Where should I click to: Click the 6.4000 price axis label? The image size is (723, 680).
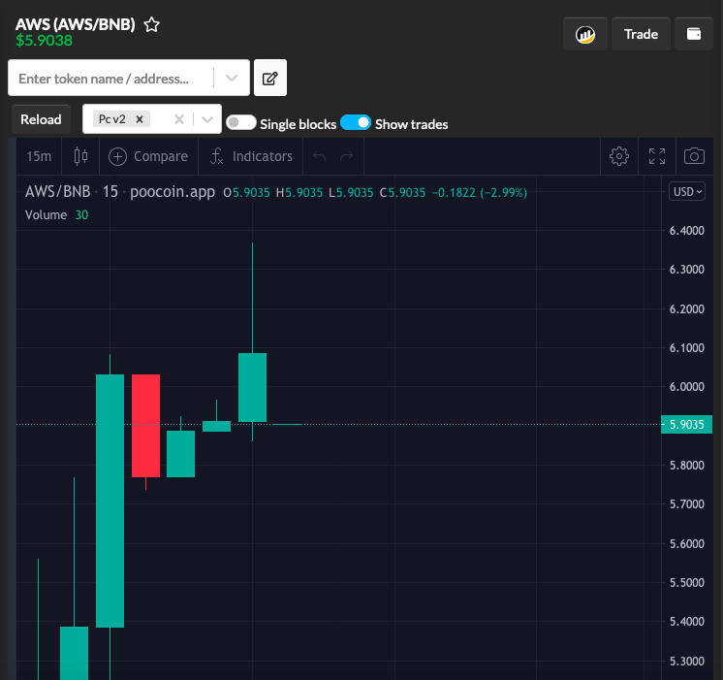[686, 230]
